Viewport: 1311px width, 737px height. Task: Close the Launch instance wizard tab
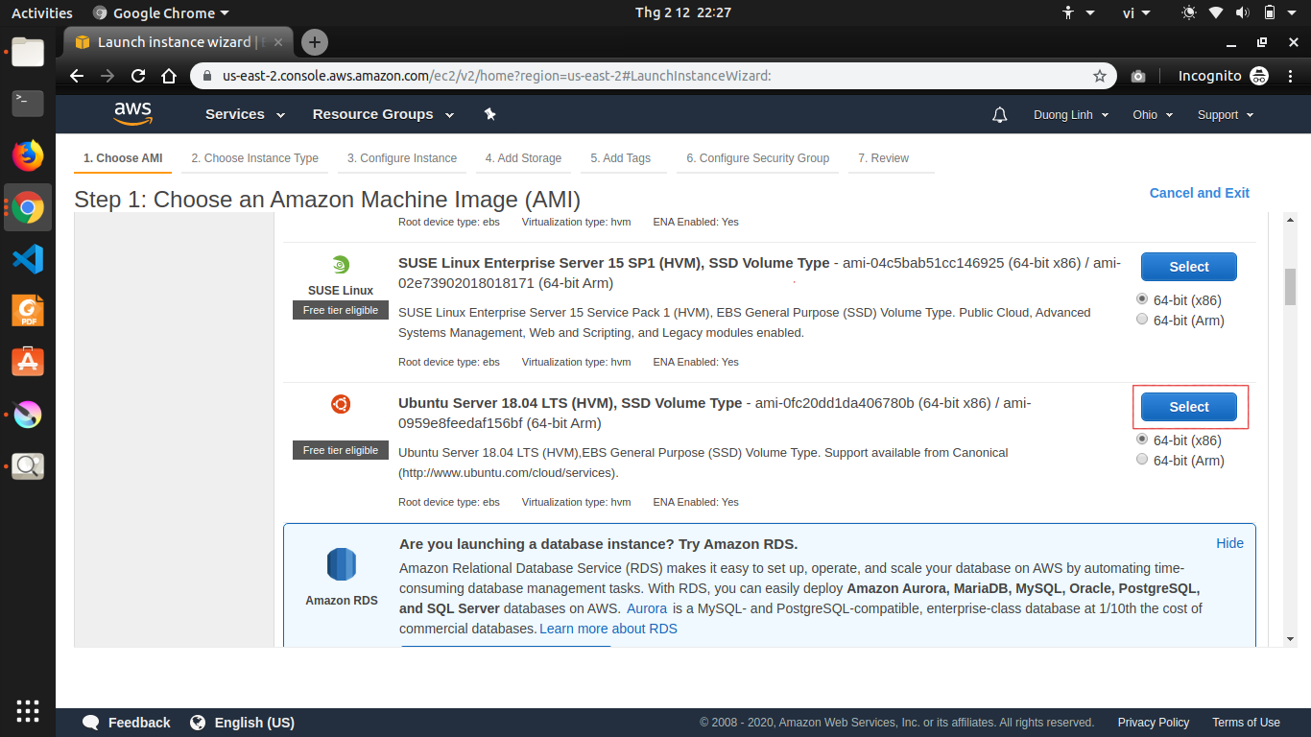(278, 42)
